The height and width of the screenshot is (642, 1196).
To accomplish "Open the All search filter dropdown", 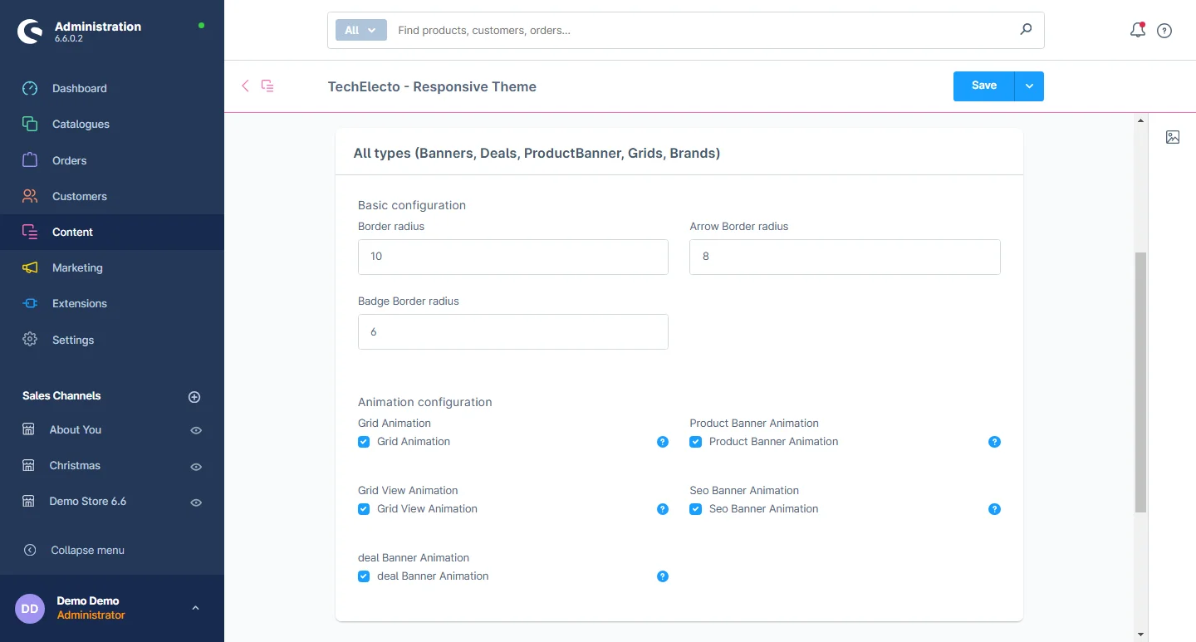I will (x=360, y=30).
